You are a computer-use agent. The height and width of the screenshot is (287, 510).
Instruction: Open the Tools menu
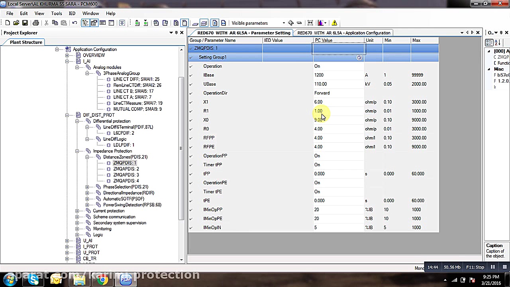click(56, 14)
